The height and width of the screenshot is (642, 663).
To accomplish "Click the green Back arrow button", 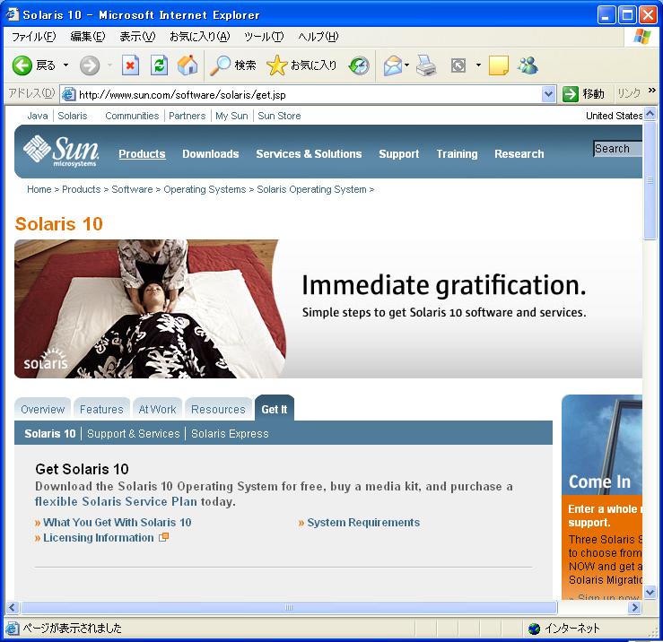I will (22, 65).
